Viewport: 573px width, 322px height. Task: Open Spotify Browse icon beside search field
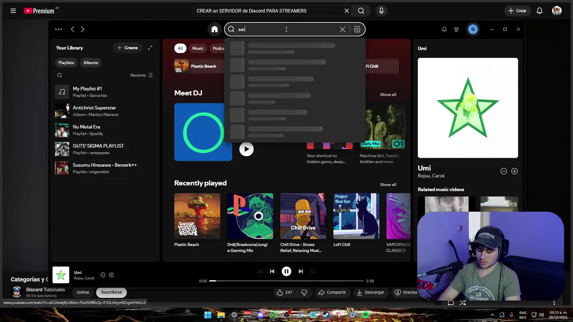(357, 29)
